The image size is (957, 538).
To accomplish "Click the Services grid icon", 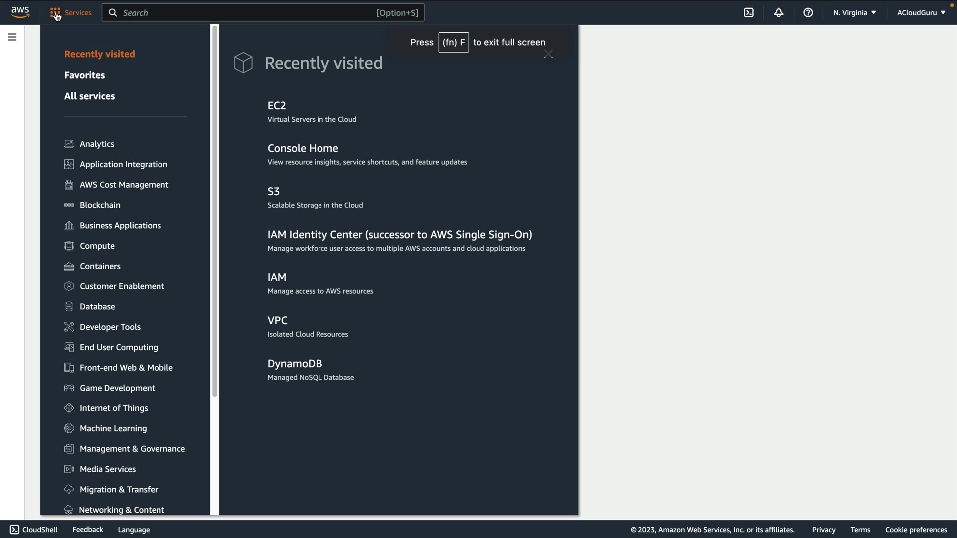I will click(55, 13).
